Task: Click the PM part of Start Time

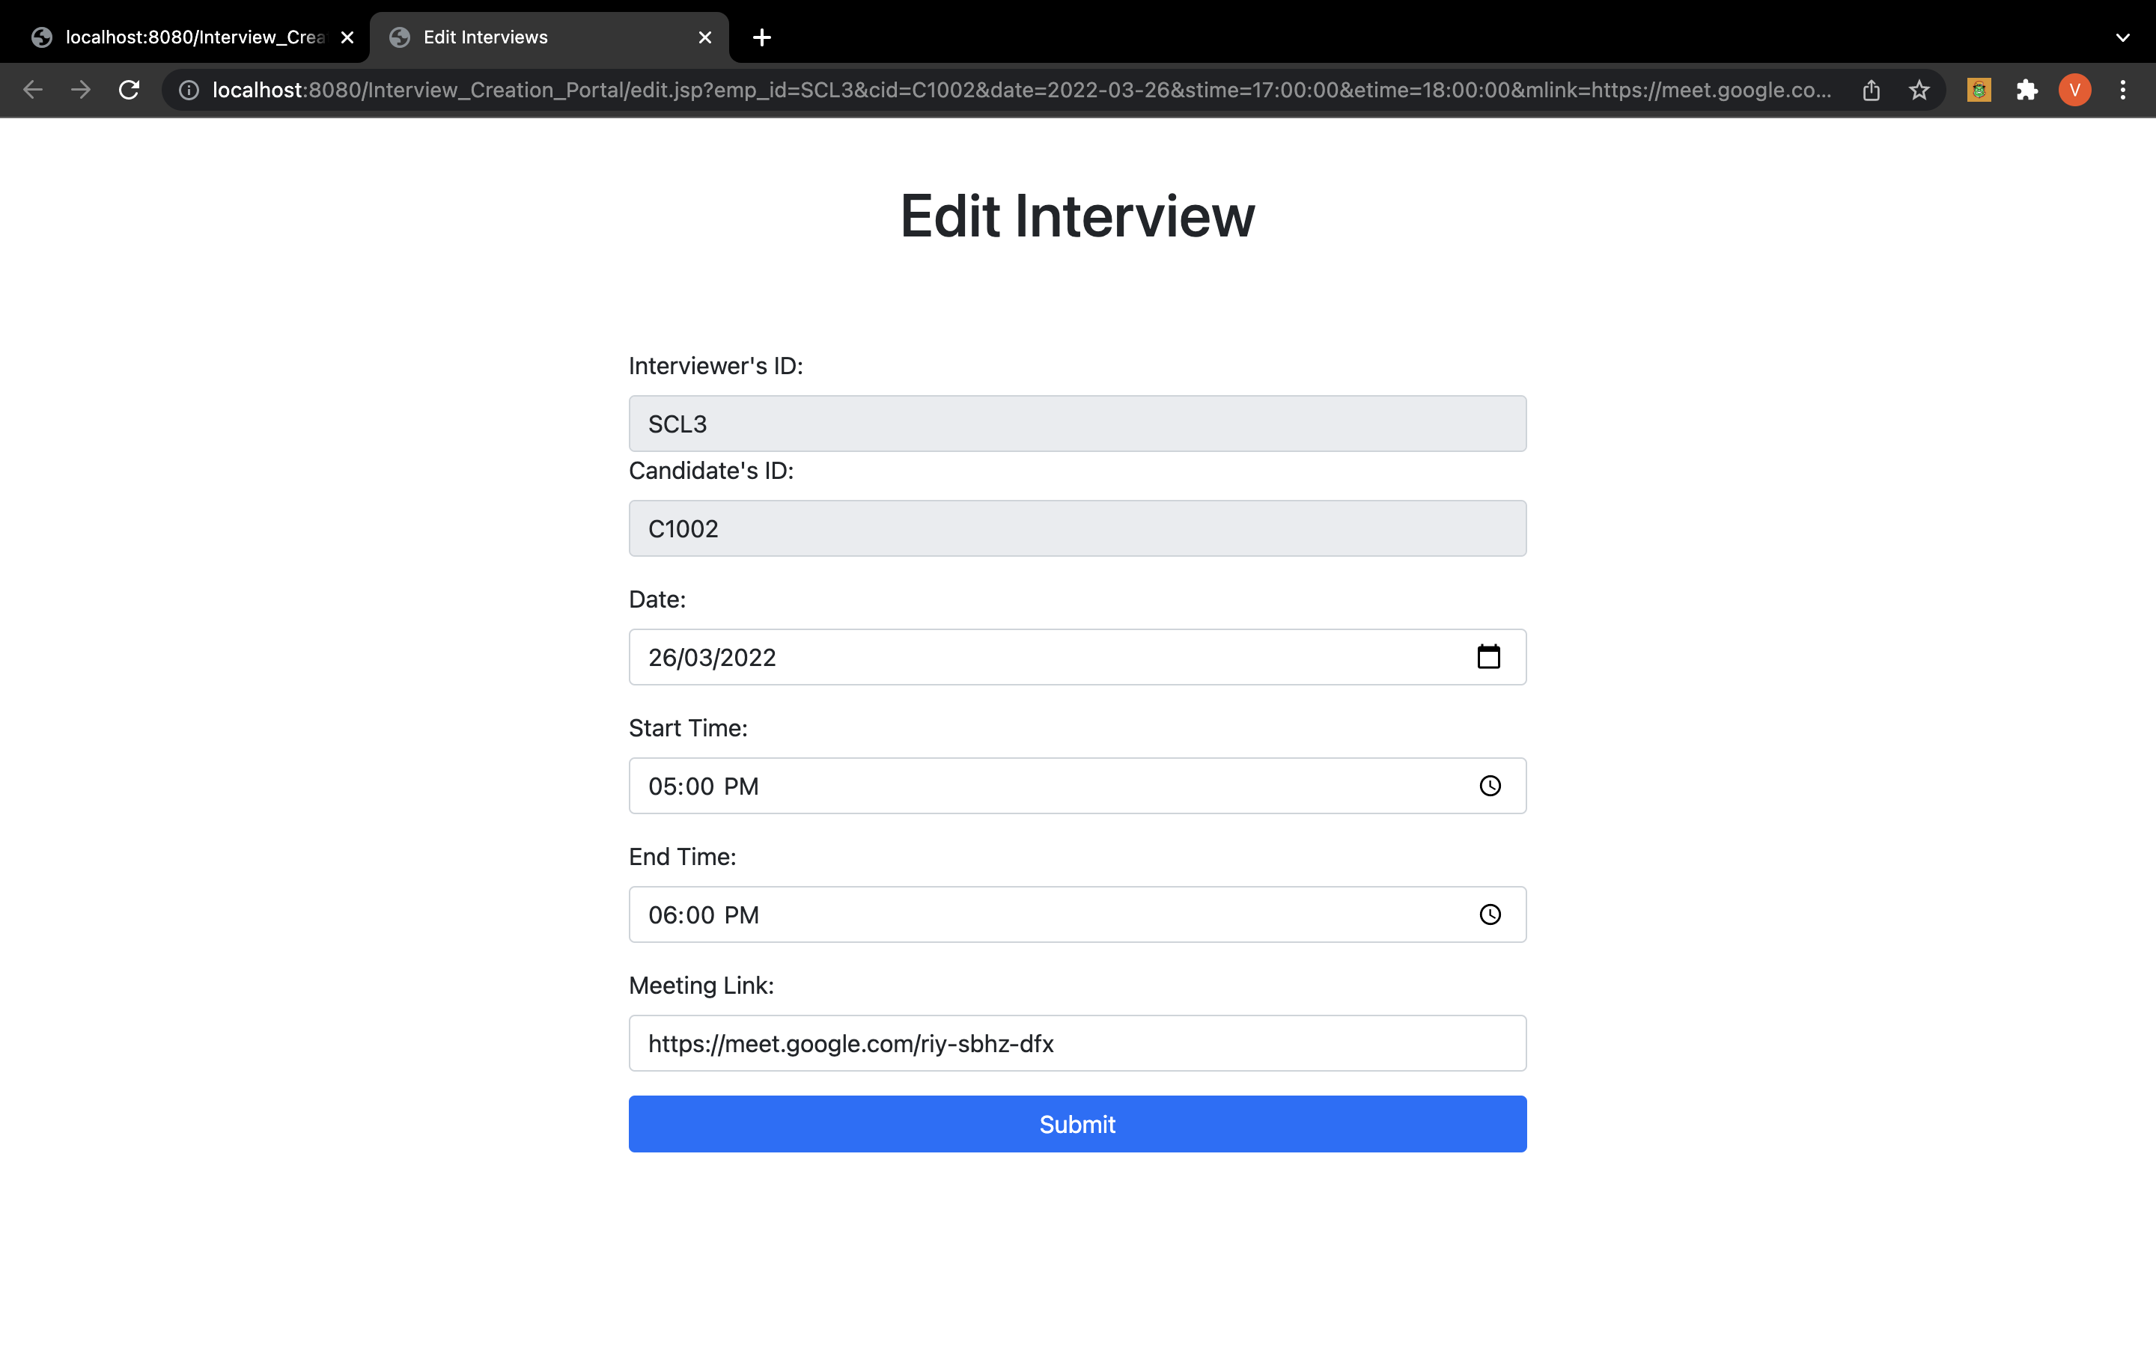Action: click(740, 786)
